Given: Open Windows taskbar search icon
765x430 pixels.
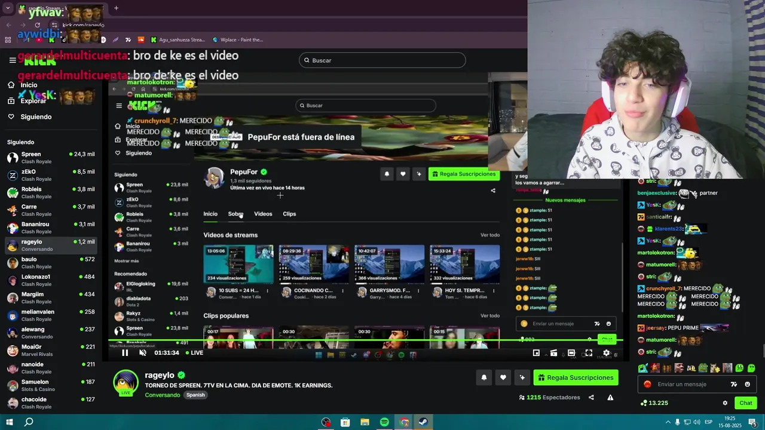Looking at the screenshot, I should [x=29, y=422].
